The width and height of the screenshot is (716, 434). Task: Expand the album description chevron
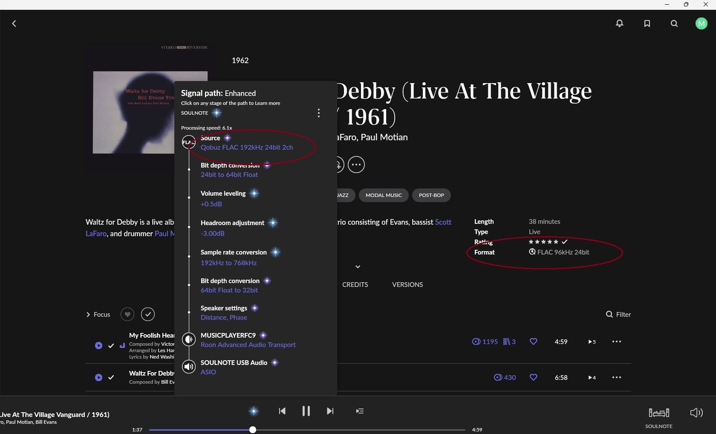coord(358,267)
